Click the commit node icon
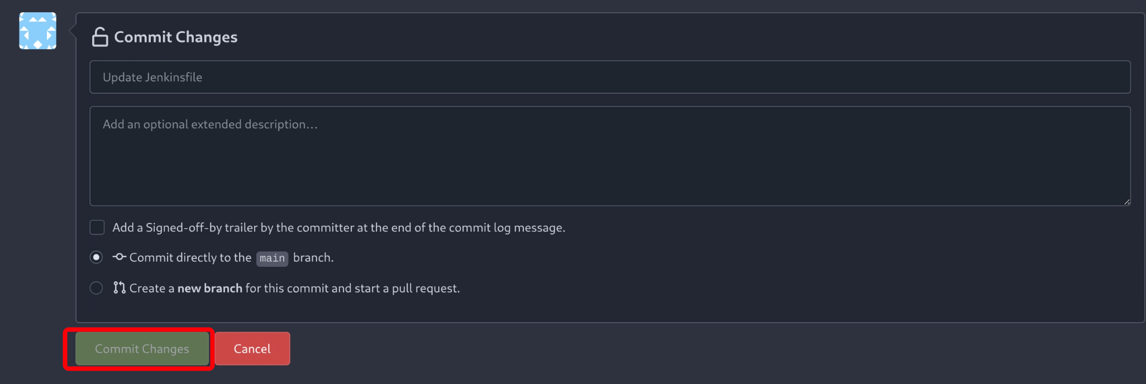This screenshot has height=384, width=1146. (119, 257)
